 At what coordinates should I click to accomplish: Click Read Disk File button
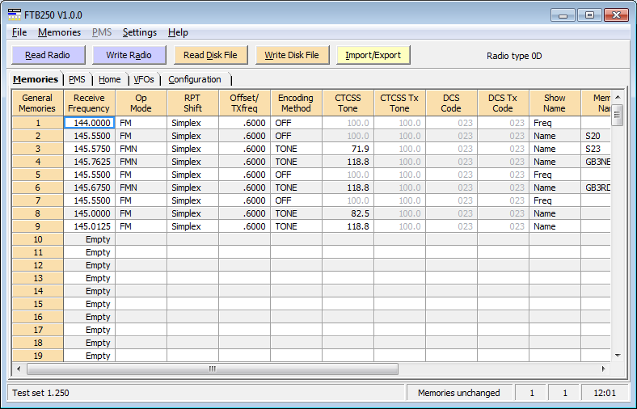[210, 55]
